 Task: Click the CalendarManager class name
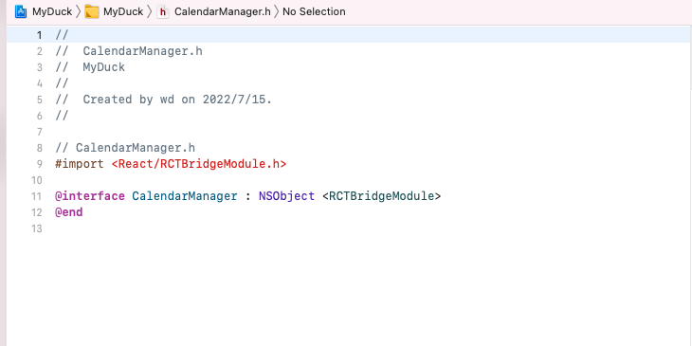pyautogui.click(x=185, y=196)
